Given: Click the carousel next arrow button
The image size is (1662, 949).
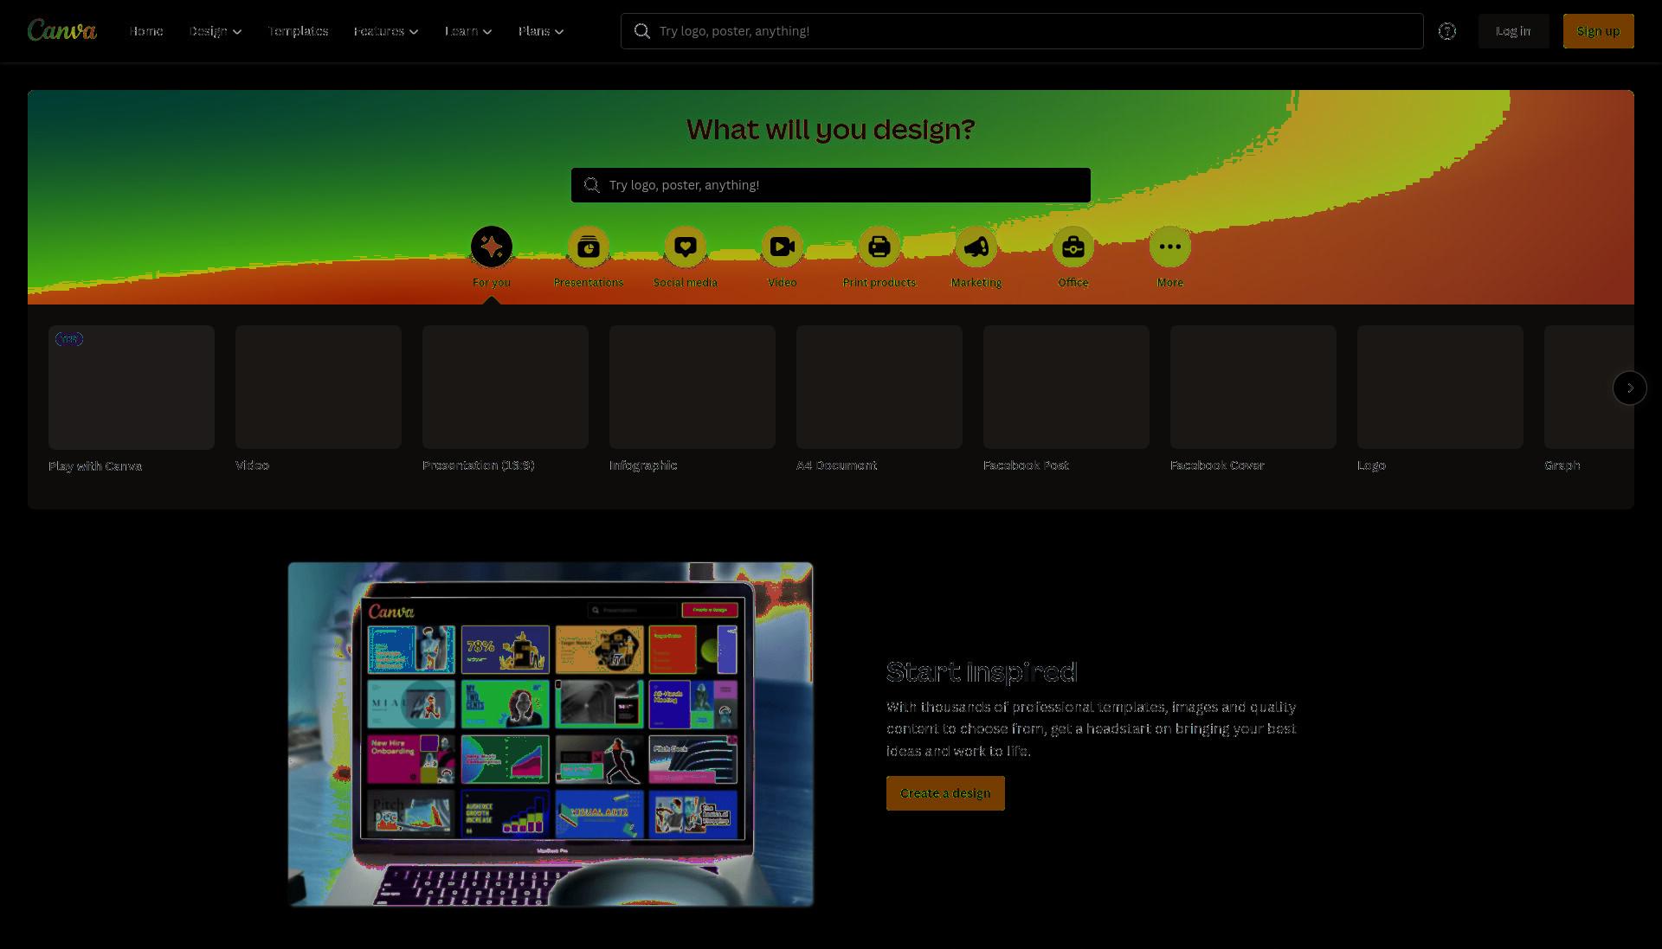Looking at the screenshot, I should (1629, 388).
